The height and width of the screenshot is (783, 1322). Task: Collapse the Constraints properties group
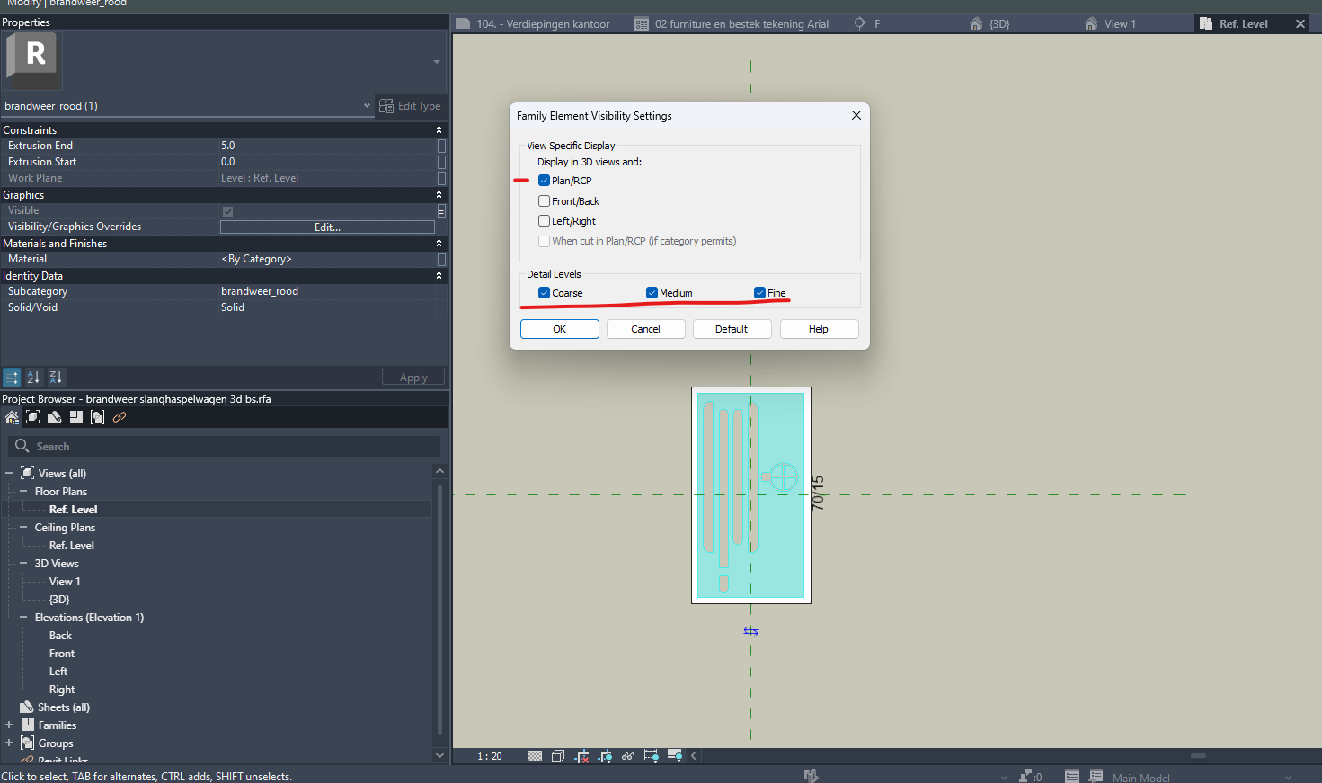point(439,130)
